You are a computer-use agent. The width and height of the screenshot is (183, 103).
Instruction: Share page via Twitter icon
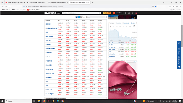[79, 17]
